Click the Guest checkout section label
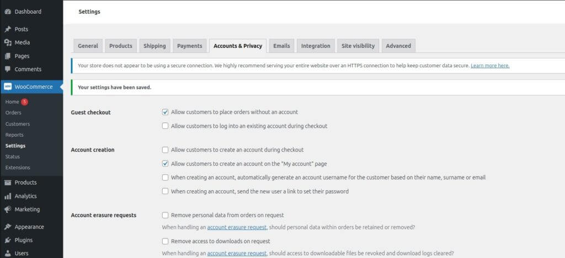Viewport: 565px width, 258px height. pyautogui.click(x=91, y=112)
